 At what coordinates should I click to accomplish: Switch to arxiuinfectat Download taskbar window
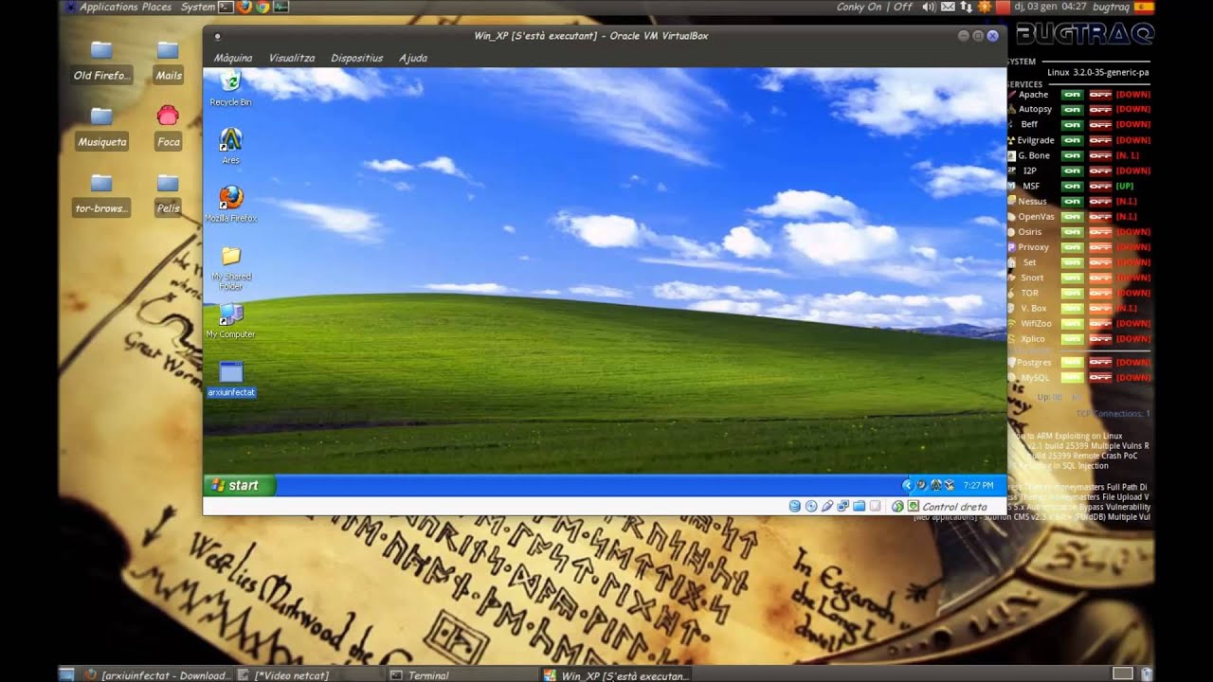(156, 675)
